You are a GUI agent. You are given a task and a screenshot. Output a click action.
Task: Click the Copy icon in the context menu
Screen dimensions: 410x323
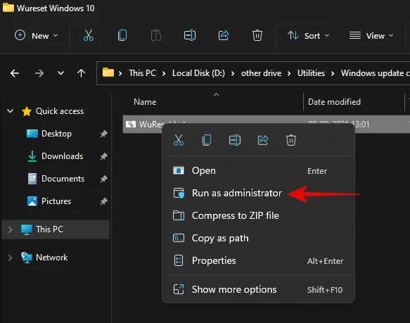207,140
